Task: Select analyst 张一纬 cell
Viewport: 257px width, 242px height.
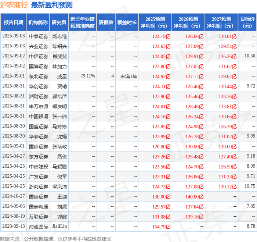Action: click(59, 117)
